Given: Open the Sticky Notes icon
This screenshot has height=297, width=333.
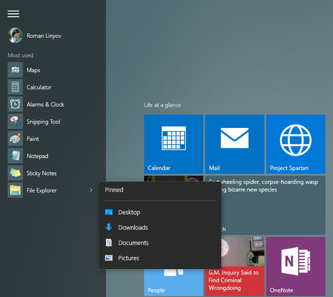Looking at the screenshot, I should click(x=16, y=173).
